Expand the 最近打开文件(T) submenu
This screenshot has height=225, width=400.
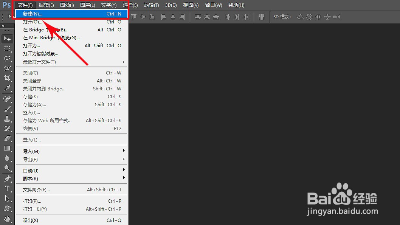click(x=72, y=62)
